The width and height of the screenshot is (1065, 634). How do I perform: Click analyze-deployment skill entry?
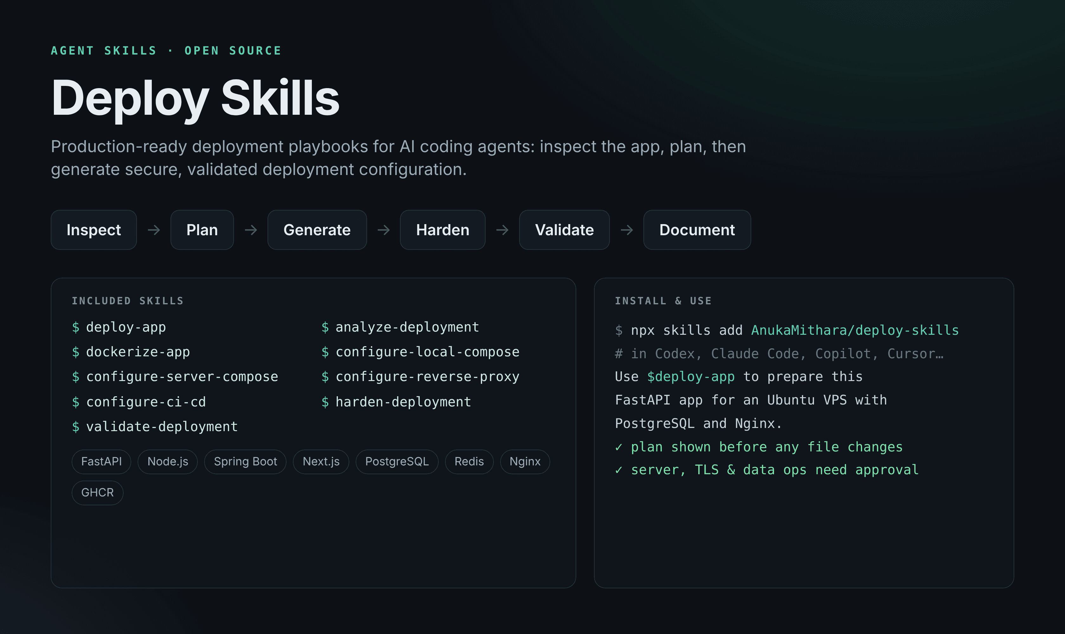400,327
